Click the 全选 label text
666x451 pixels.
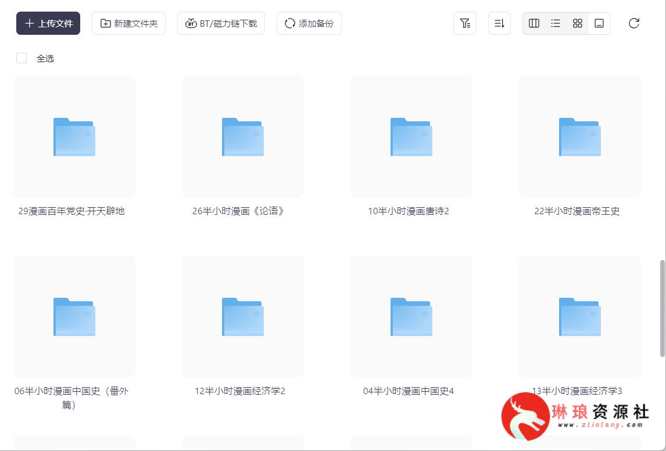click(45, 59)
